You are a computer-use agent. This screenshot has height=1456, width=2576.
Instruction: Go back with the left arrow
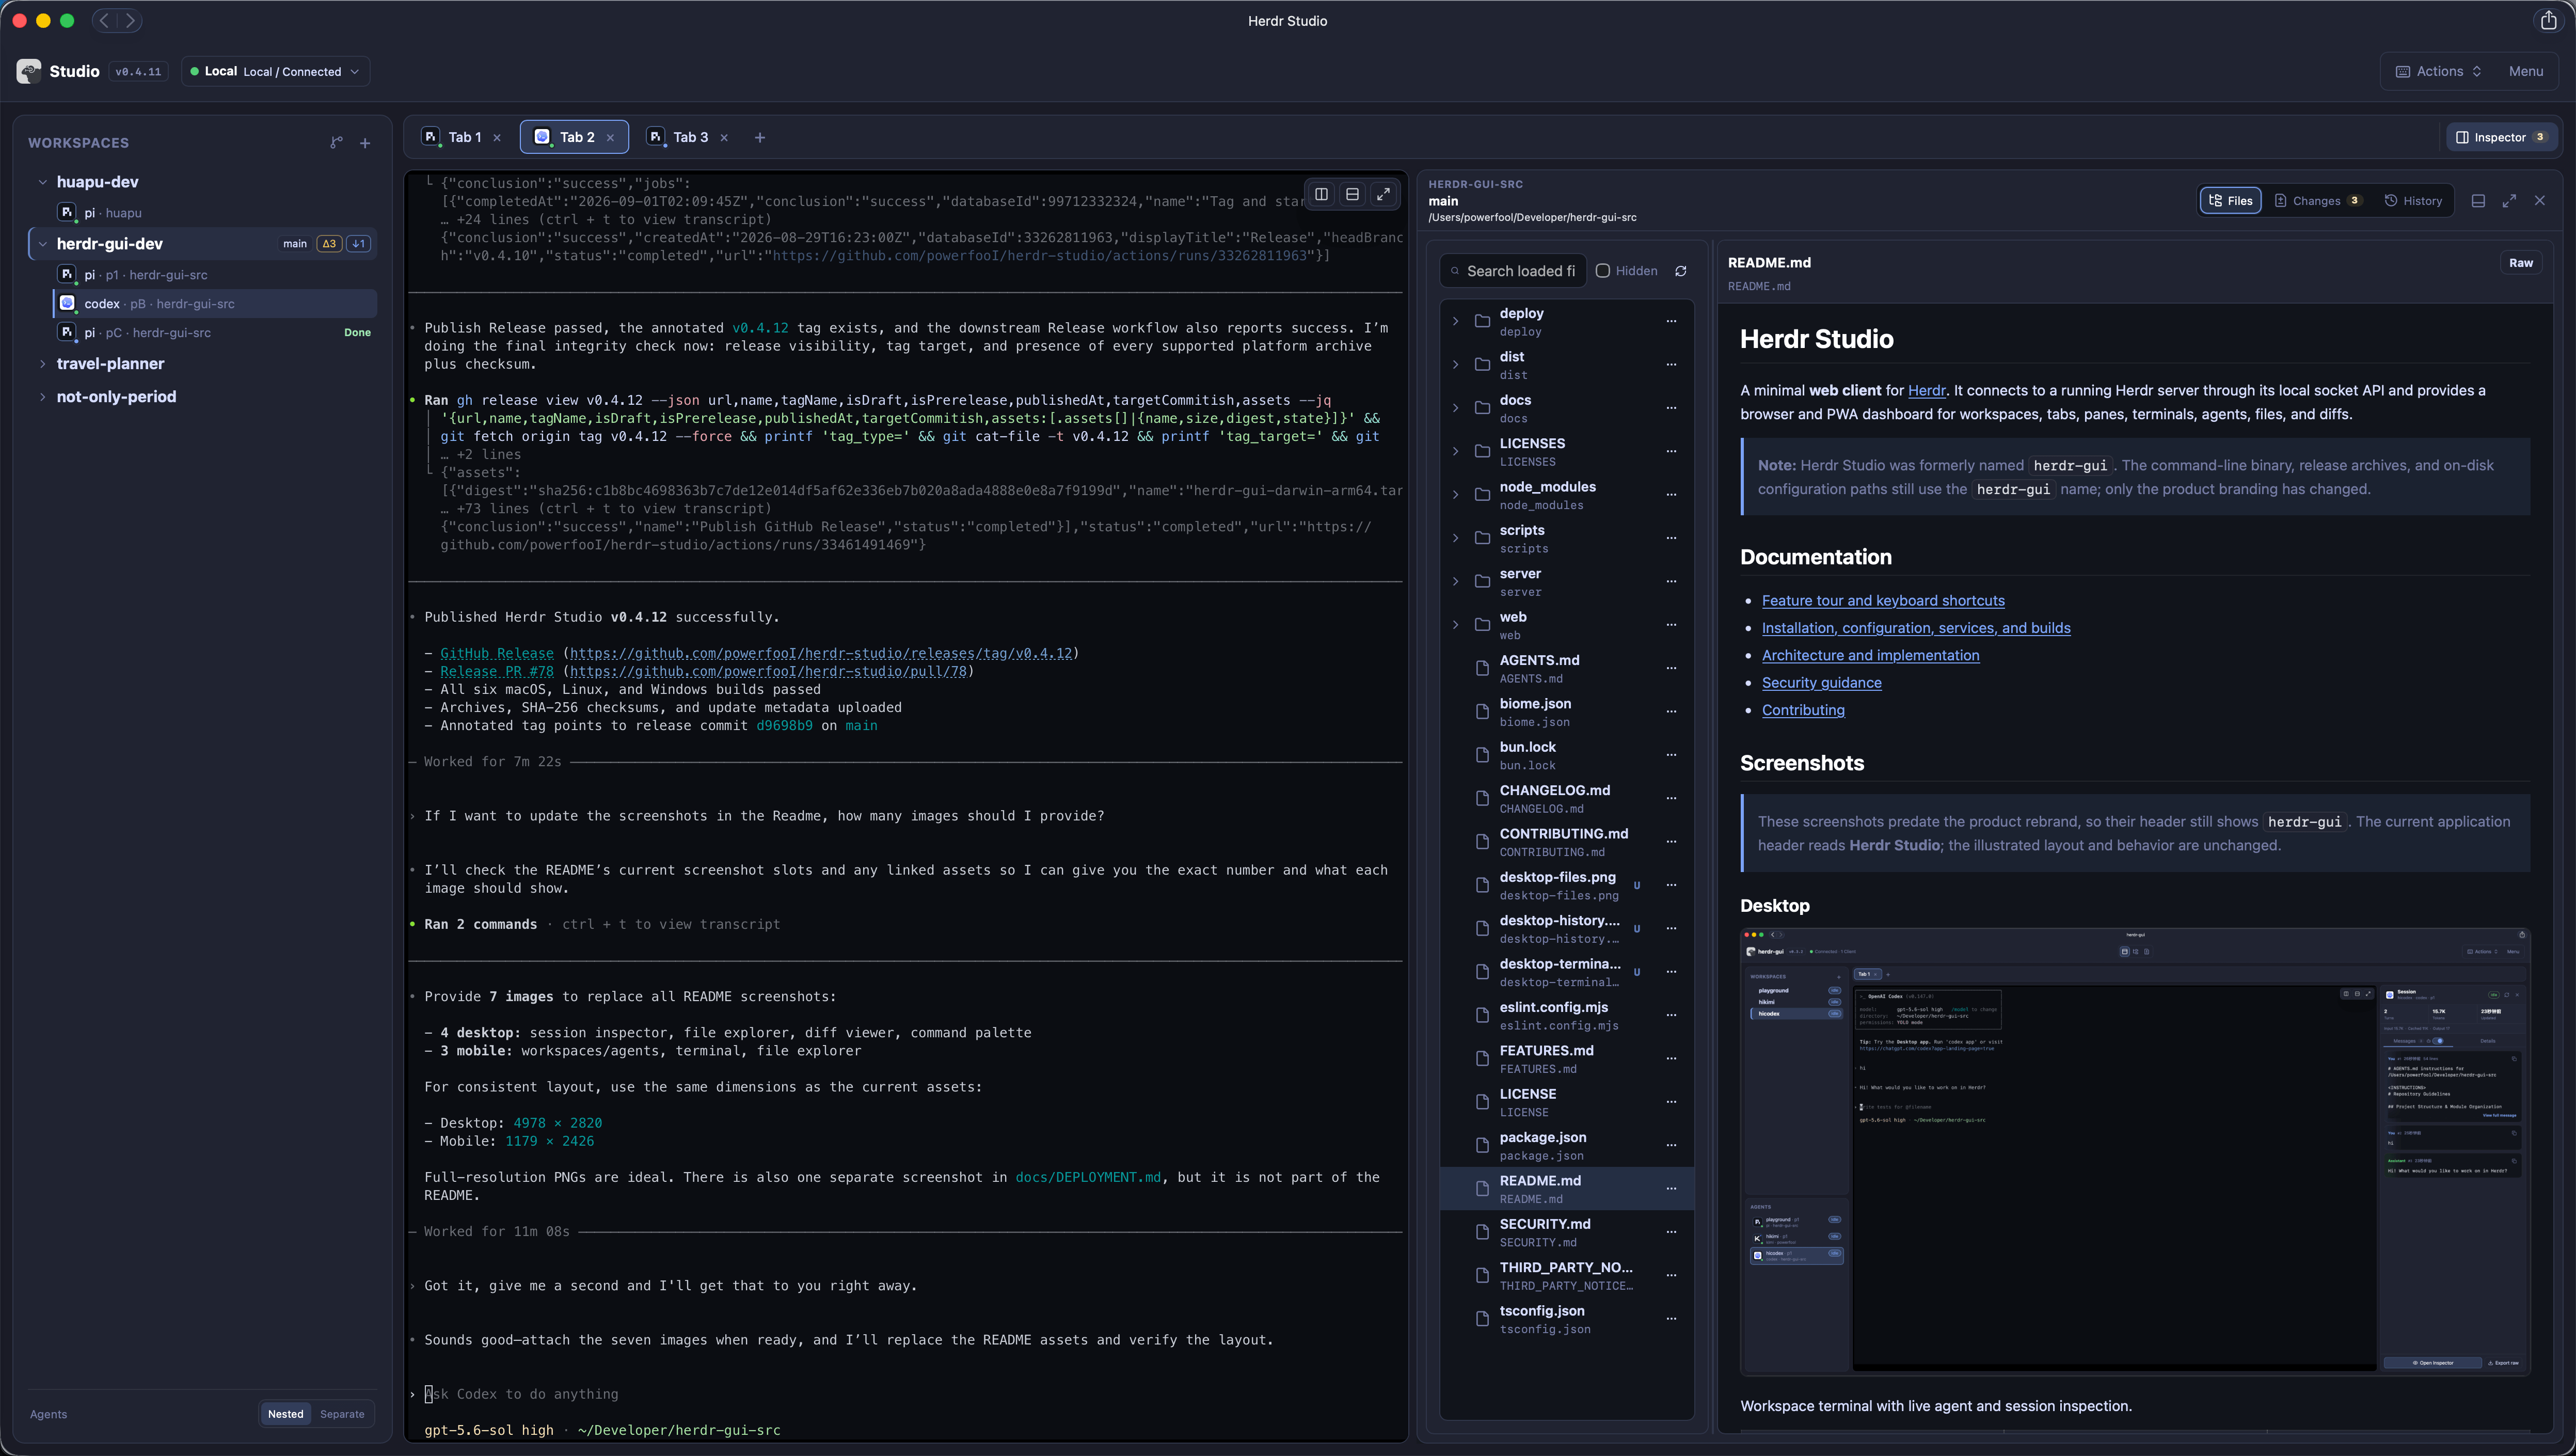click(x=104, y=20)
